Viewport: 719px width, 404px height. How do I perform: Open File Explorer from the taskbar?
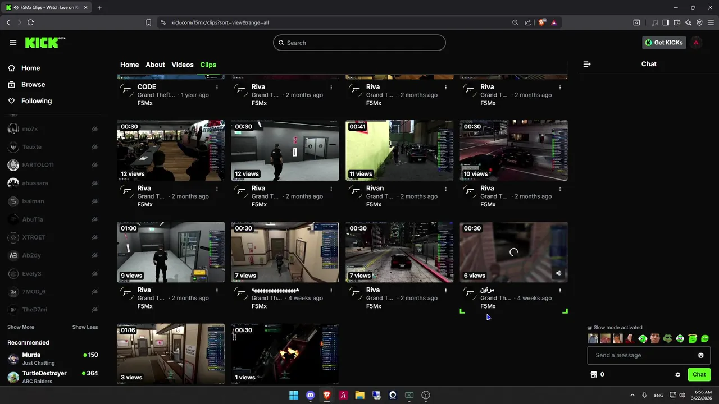[x=359, y=395]
